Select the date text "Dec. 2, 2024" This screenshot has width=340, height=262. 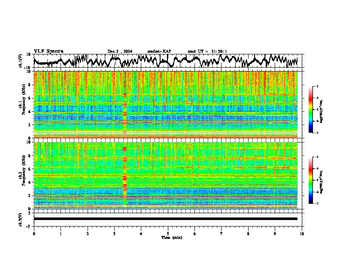point(120,51)
